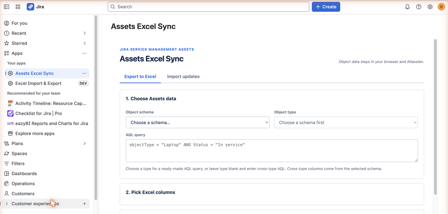
Task: Open the Object schema dropdown
Action: (198, 122)
